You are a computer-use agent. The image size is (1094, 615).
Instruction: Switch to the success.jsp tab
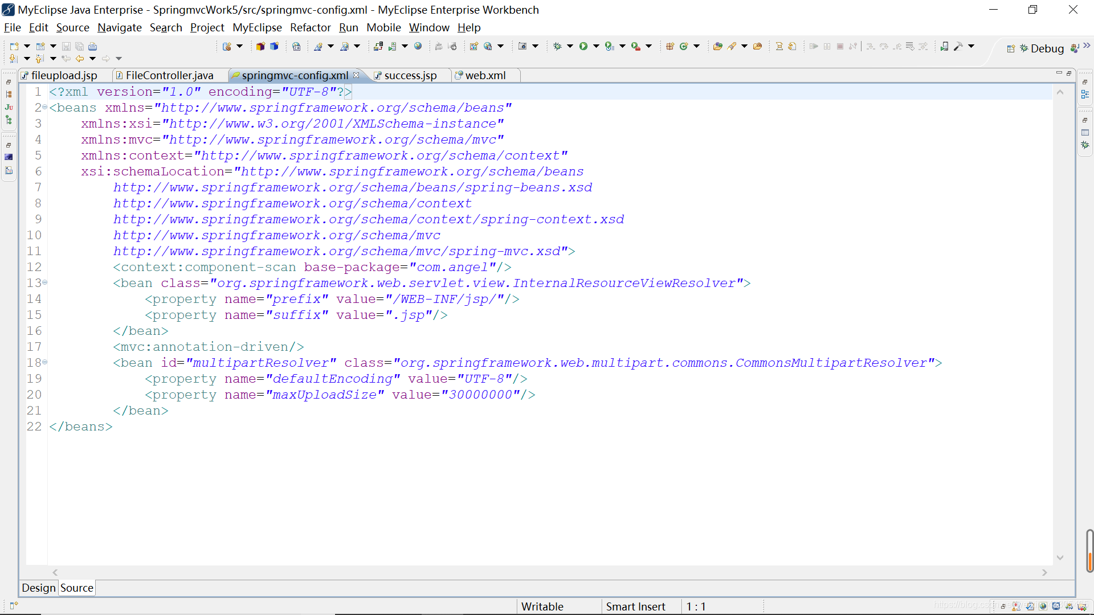pos(410,75)
